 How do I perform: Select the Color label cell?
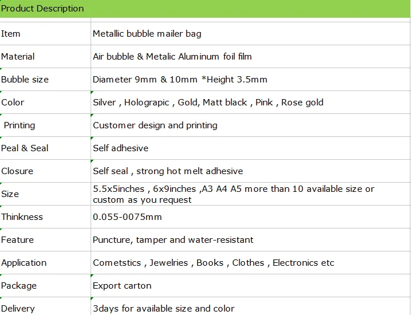point(13,103)
